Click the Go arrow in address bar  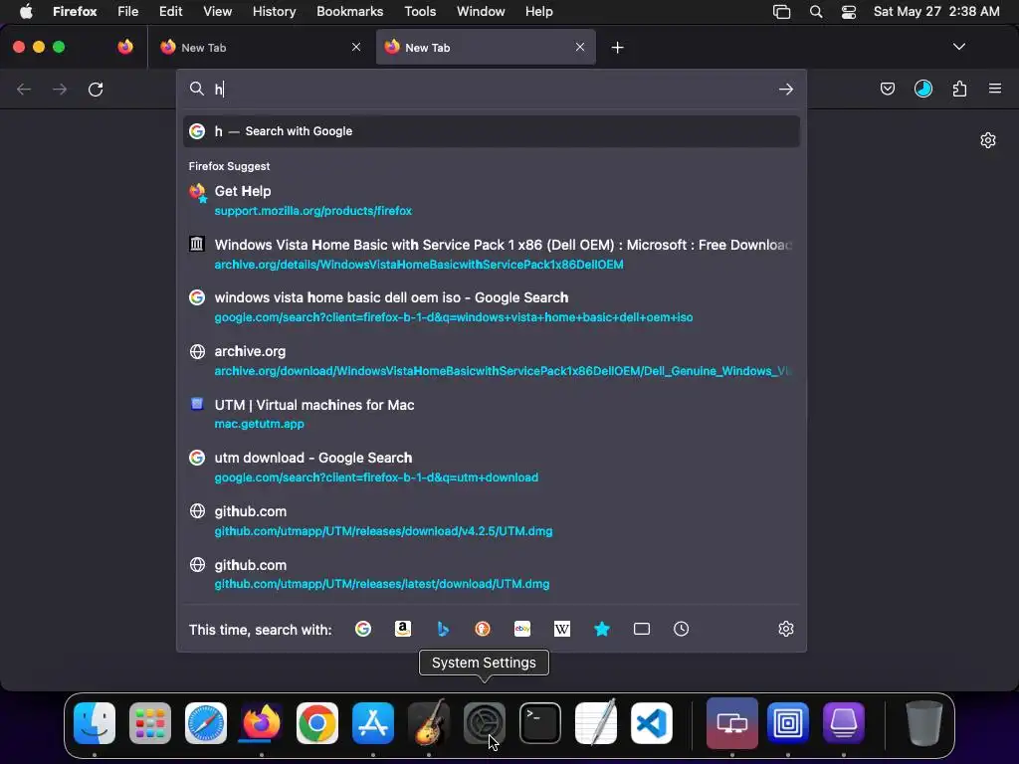tap(786, 89)
